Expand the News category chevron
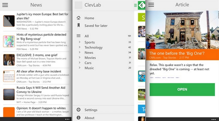Image resolution: width=219 pixels, height=121 pixels. (x=79, y=52)
